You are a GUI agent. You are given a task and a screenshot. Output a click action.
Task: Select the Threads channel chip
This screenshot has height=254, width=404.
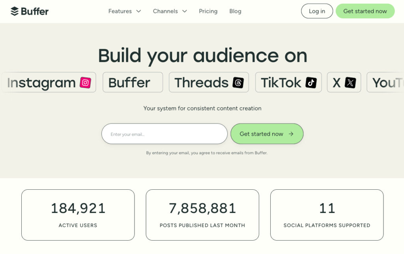coord(209,82)
